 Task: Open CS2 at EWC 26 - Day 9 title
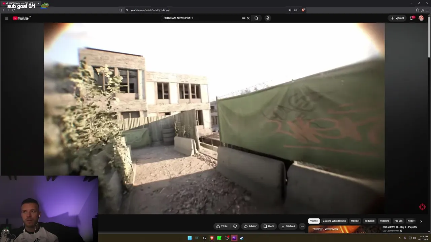400,227
